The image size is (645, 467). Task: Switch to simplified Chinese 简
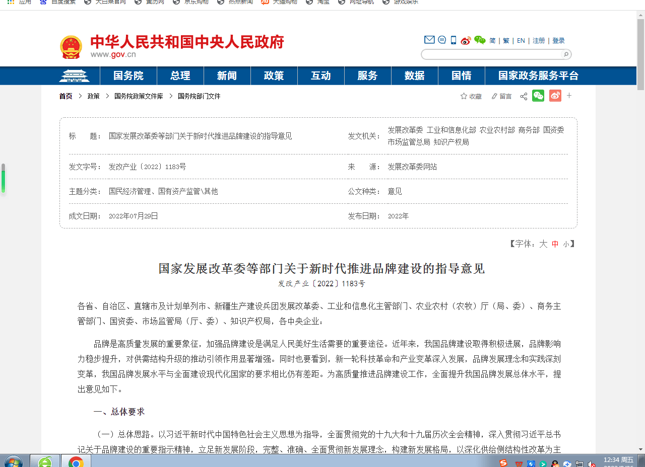pos(492,41)
